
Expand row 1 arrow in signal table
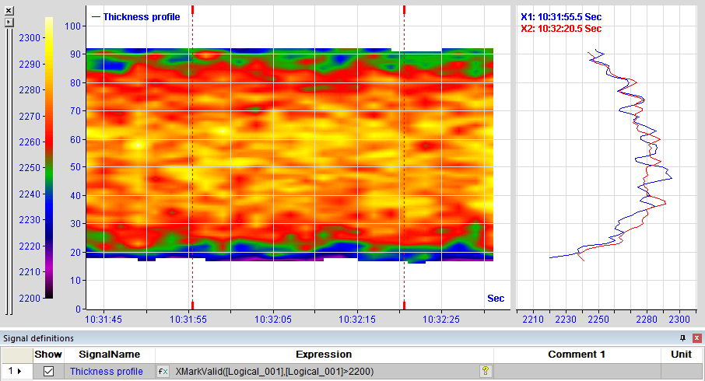click(x=19, y=372)
